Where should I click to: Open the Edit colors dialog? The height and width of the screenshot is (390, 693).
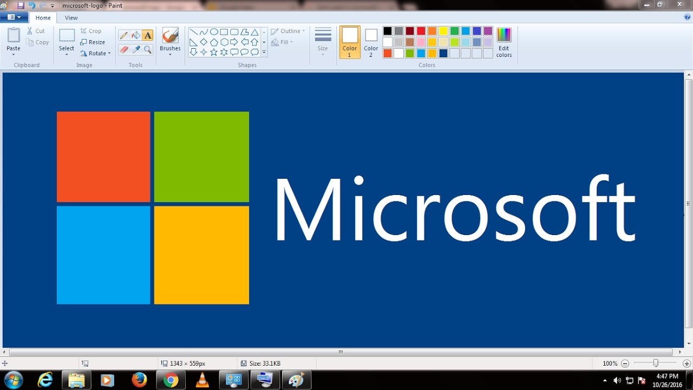pos(504,42)
